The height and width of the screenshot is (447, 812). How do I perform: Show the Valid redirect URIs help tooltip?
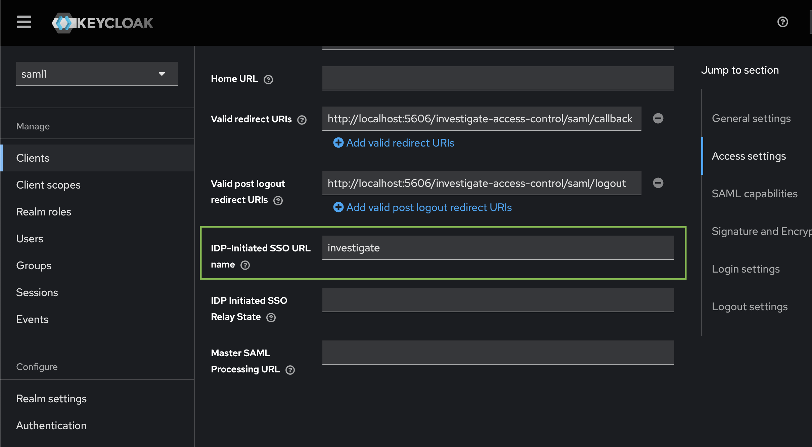tap(302, 120)
